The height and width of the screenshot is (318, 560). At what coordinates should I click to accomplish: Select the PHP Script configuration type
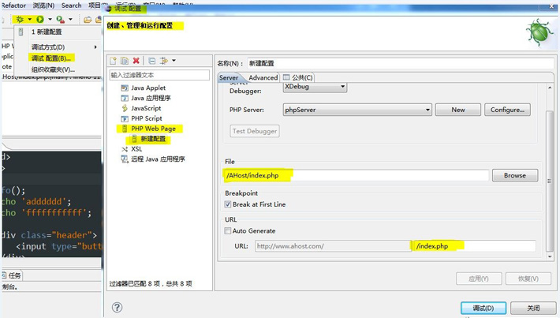click(x=146, y=118)
